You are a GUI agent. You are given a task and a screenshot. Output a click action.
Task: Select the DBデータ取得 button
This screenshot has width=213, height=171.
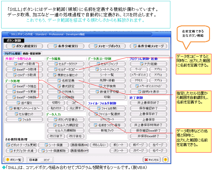(x=24, y=64)
